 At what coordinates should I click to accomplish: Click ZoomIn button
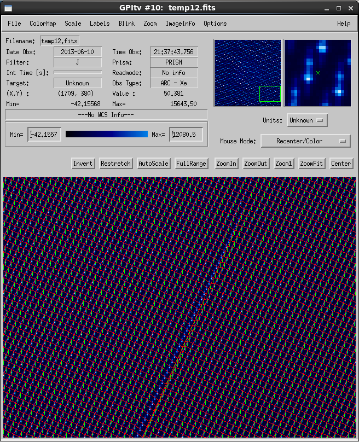click(226, 164)
